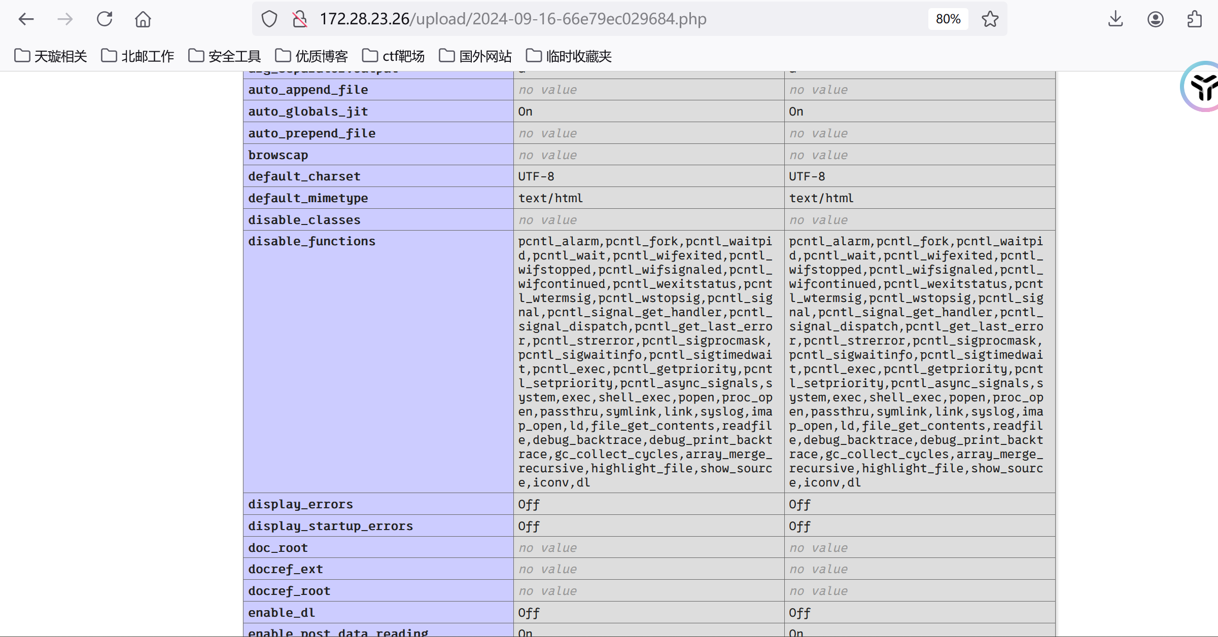
Task: Open the downloads panel
Action: (x=1116, y=19)
